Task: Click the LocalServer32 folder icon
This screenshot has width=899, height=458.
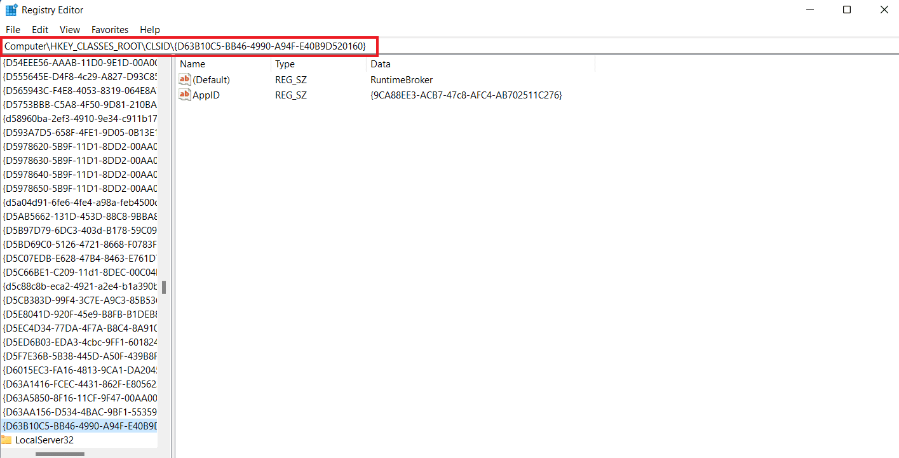Action: [6, 440]
